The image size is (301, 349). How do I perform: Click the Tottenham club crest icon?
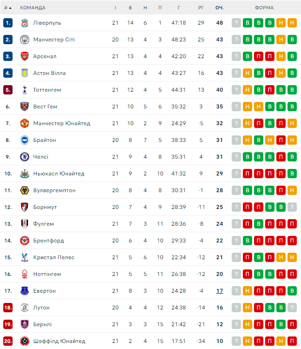(25, 90)
